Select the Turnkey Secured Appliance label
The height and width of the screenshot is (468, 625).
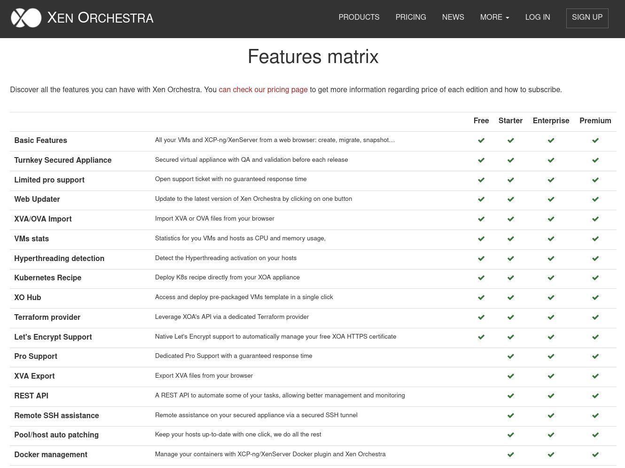[63, 160]
